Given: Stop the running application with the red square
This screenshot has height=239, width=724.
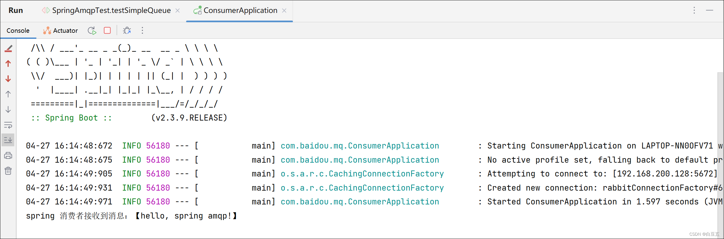Looking at the screenshot, I should pos(107,30).
